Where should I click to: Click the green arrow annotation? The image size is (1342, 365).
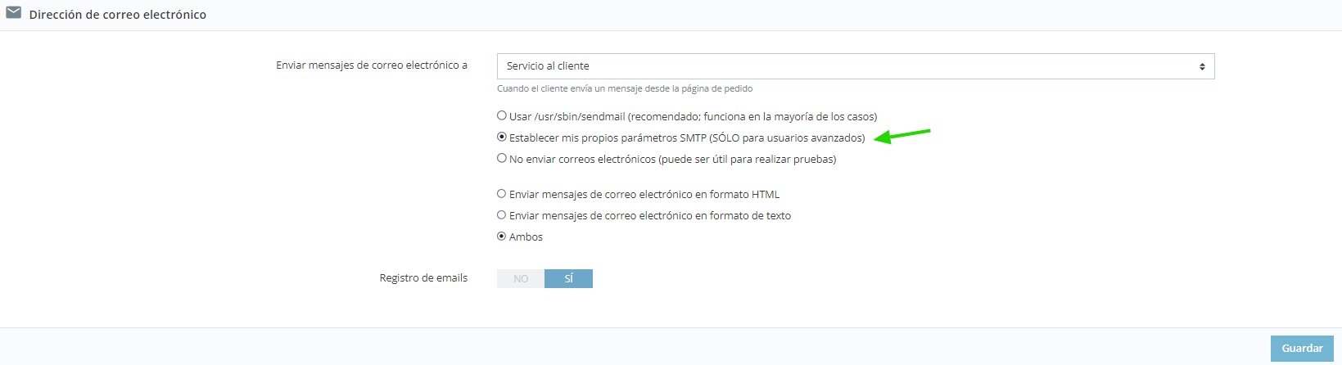(902, 135)
